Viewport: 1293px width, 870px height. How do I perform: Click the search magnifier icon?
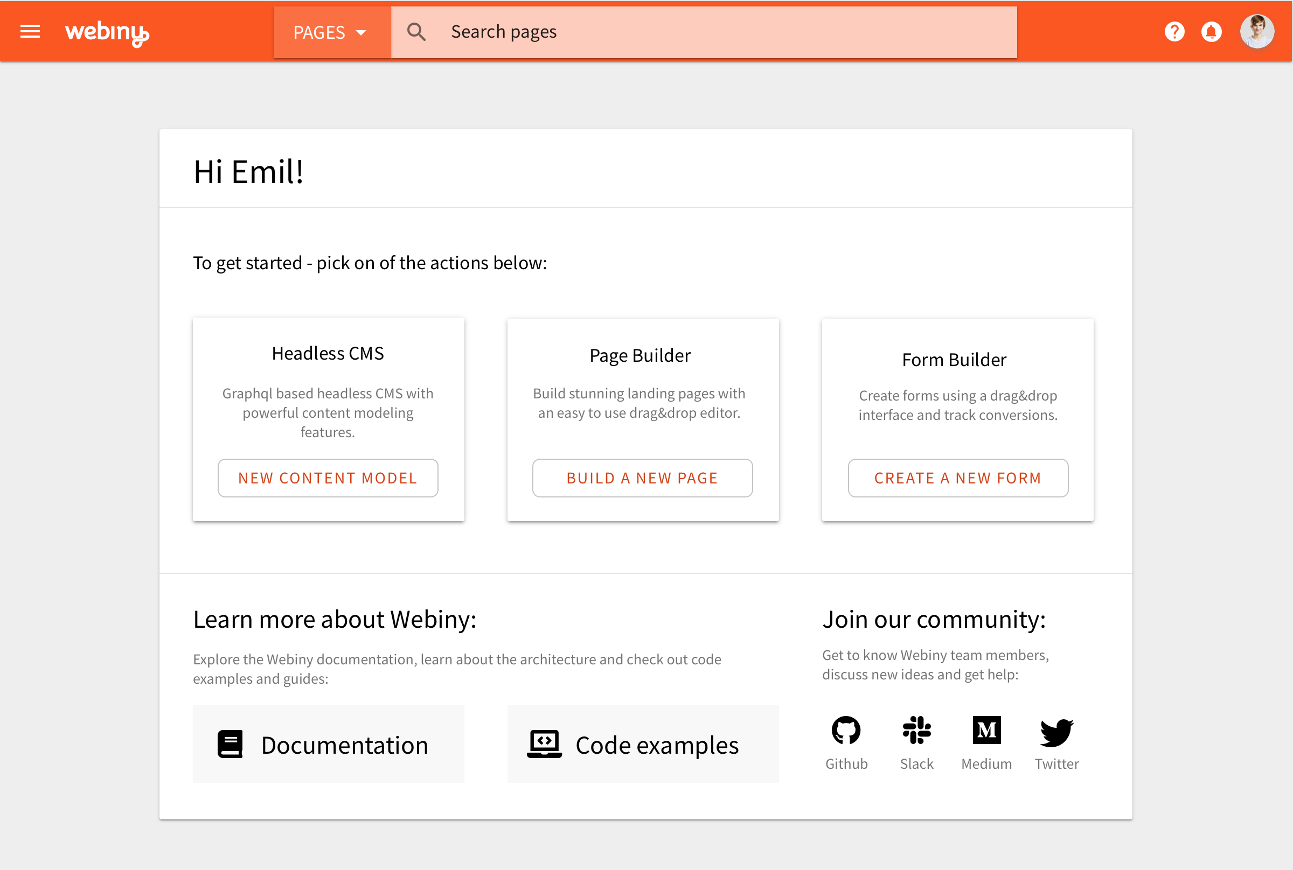pos(416,32)
